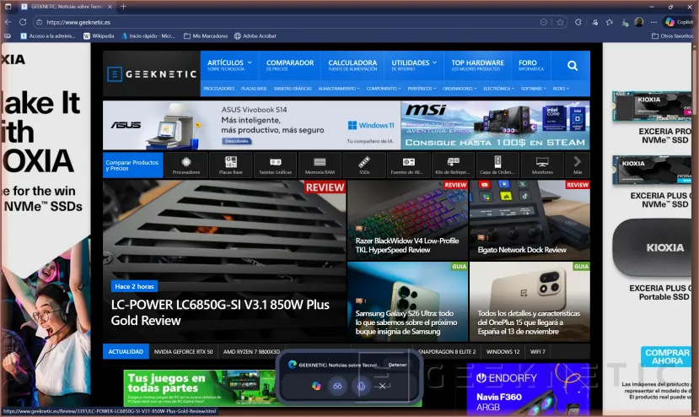The width and height of the screenshot is (699, 417).
Task: Open the Inicio rápido bookmark
Action: [x=148, y=35]
